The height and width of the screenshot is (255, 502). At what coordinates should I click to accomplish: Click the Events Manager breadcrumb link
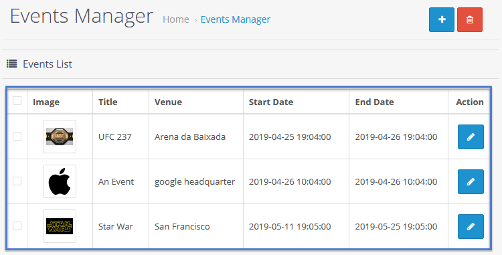236,19
